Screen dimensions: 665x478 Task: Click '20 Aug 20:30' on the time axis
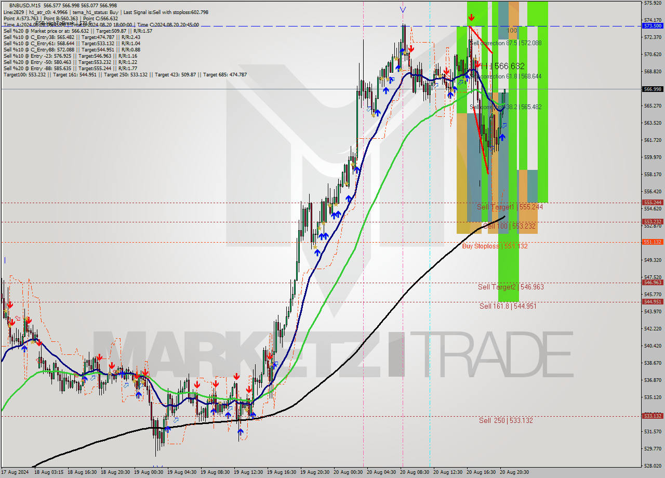[x=515, y=472]
